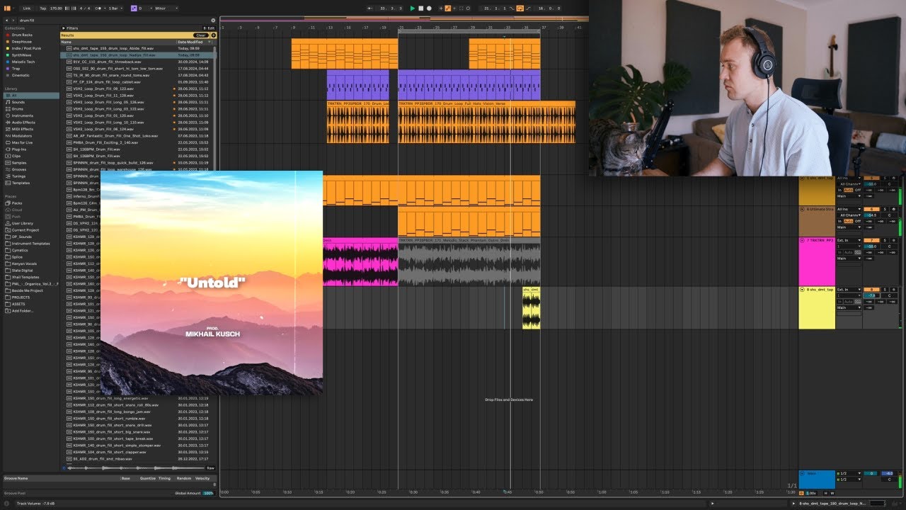
Task: Click track 8 volume value -7.8
Action: (x=871, y=295)
